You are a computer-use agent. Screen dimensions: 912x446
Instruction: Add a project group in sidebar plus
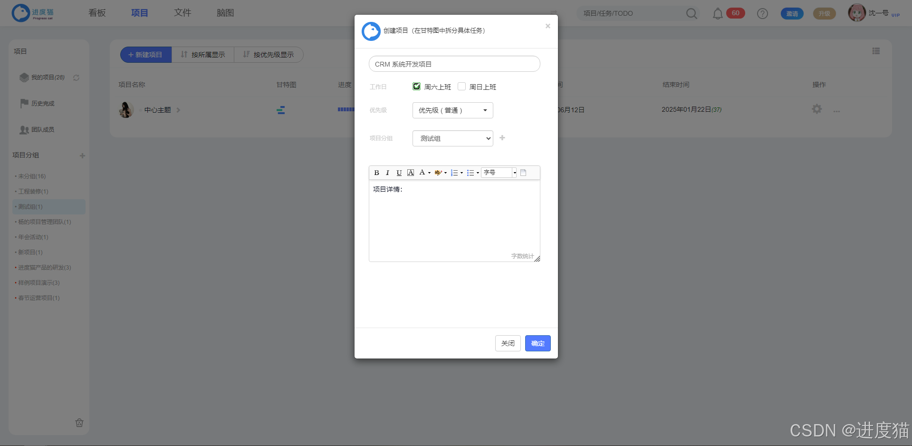(82, 155)
